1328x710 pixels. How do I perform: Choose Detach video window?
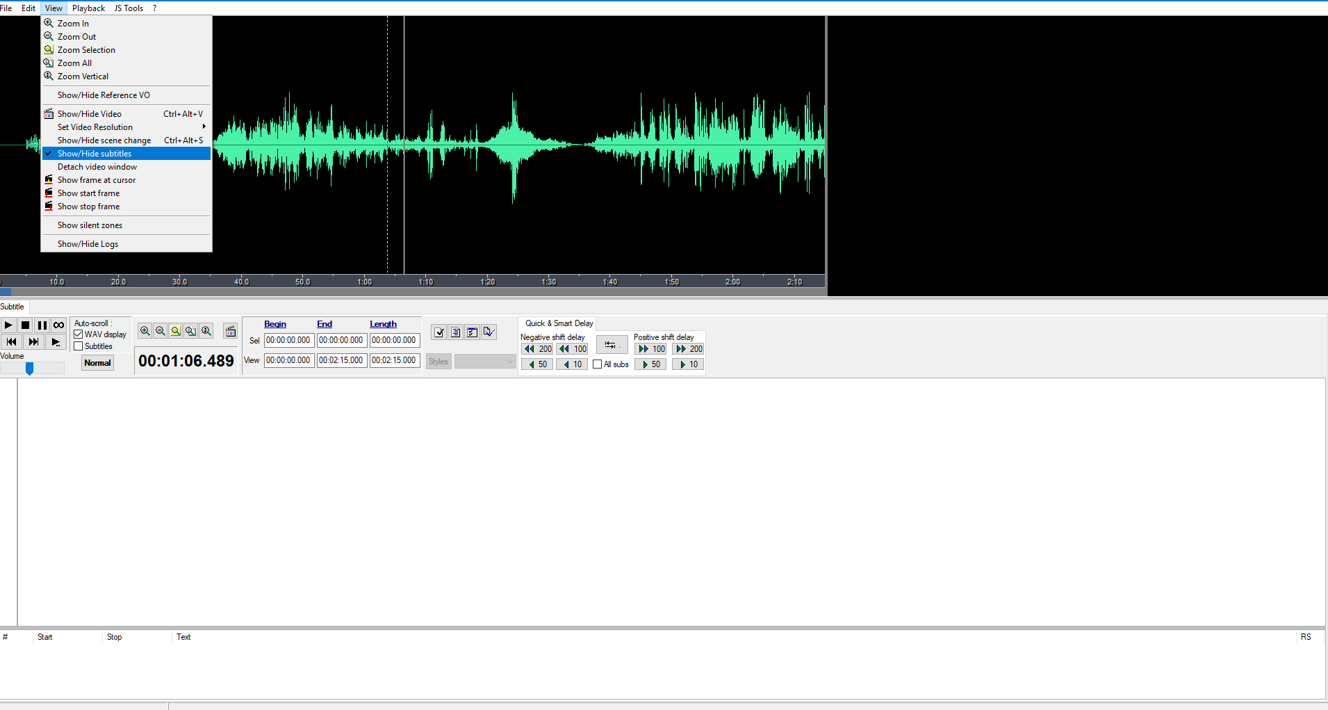coord(126,167)
